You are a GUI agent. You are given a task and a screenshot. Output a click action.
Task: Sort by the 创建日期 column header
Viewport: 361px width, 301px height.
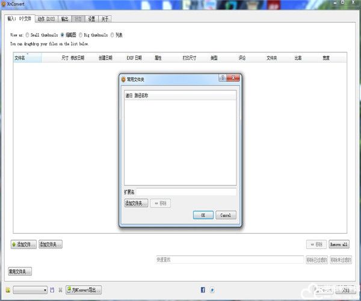coord(105,58)
